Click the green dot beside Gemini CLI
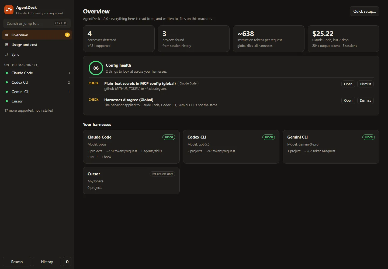388x269 pixels. click(7, 92)
